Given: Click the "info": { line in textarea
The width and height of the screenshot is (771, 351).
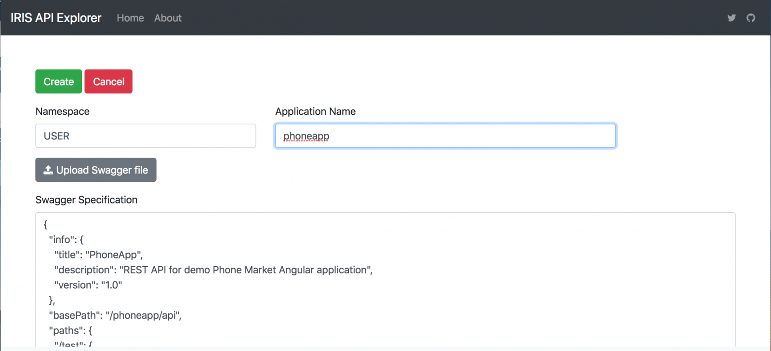Looking at the screenshot, I should click(x=66, y=240).
